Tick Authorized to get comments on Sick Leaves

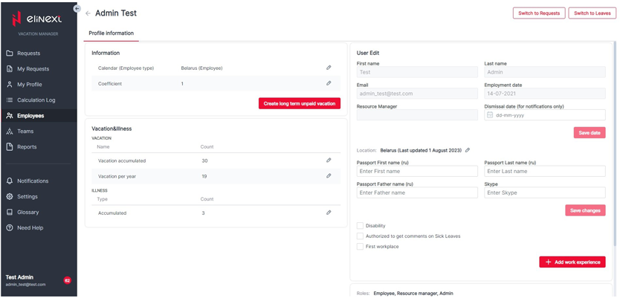click(361, 236)
